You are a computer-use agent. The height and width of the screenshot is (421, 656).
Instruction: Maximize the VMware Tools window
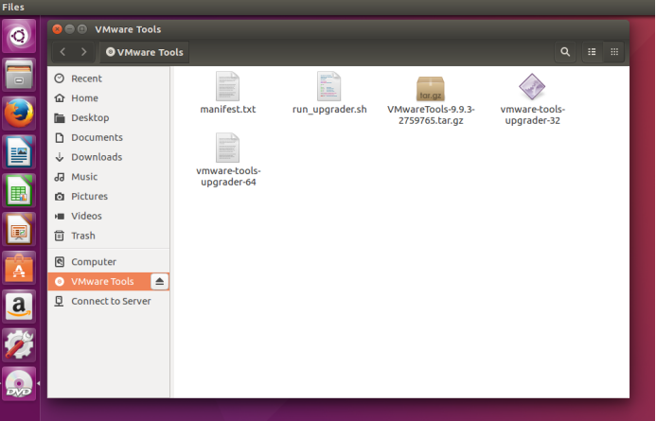tap(82, 28)
